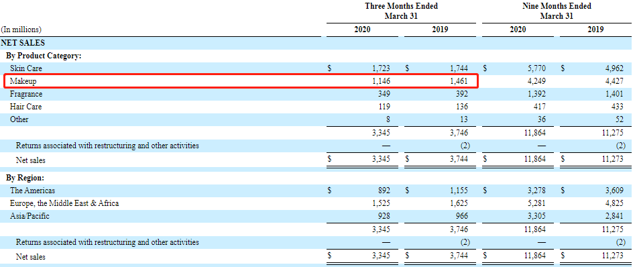This screenshot has height=267, width=635.
Task: Click the By Product Category heading
Action: 44,56
